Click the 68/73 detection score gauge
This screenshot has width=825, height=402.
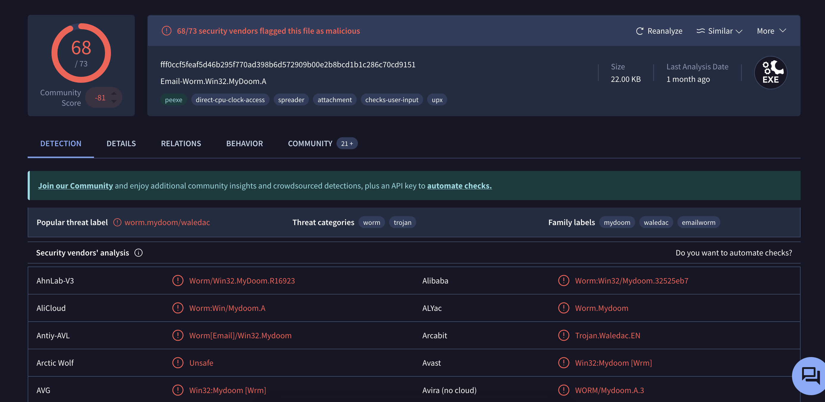click(81, 53)
